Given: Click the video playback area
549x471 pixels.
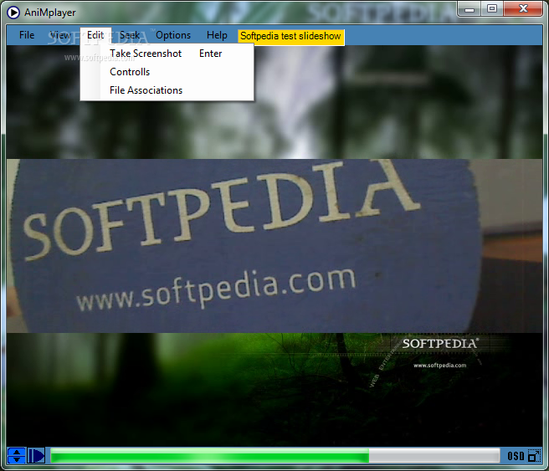Looking at the screenshot, I should (274, 246).
